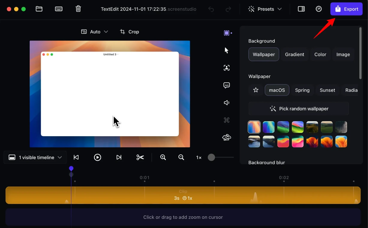Choose the rainbow hills wallpaper thumbnail
Viewport: 368px width, 228px height.
tap(298, 127)
